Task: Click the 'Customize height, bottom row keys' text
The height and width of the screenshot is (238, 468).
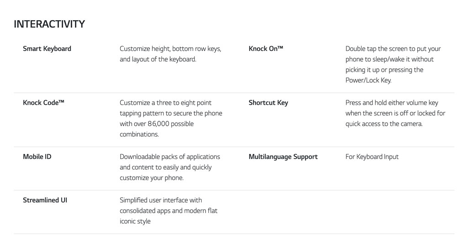Action: click(x=170, y=49)
